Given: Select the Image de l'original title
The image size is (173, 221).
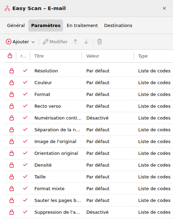Looking at the screenshot, I should (55, 142).
